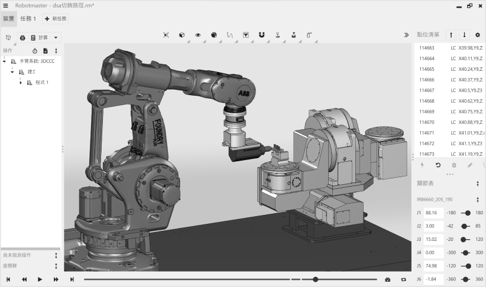Click the shaded sphere render mode icon

(x=213, y=35)
